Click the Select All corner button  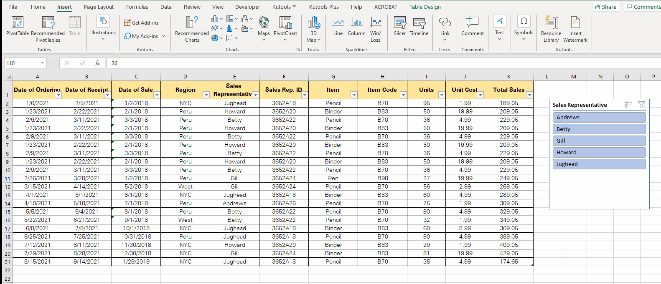click(8, 76)
